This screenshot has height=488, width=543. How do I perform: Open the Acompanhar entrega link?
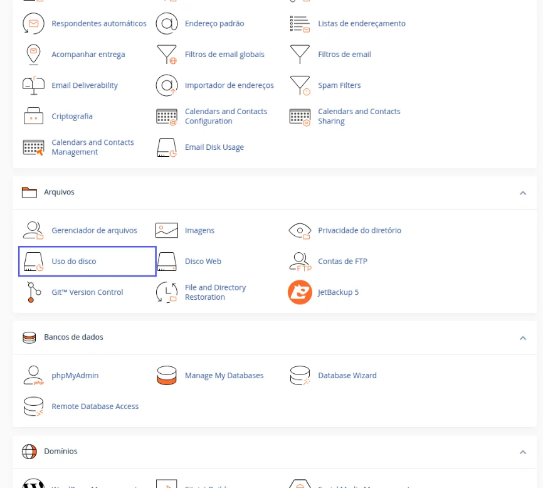tap(88, 55)
